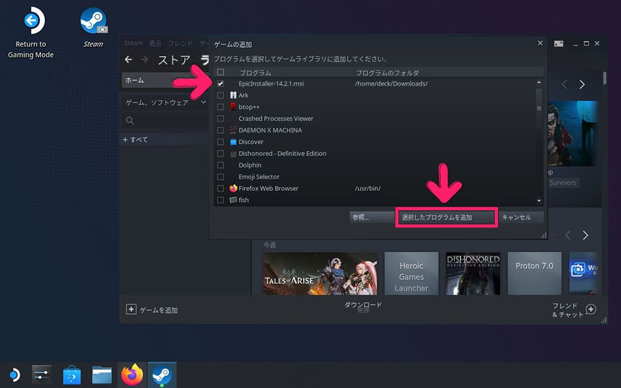Image resolution: width=621 pixels, height=388 pixels.
Task: Launch Firefox from the taskbar
Action: (x=132, y=374)
